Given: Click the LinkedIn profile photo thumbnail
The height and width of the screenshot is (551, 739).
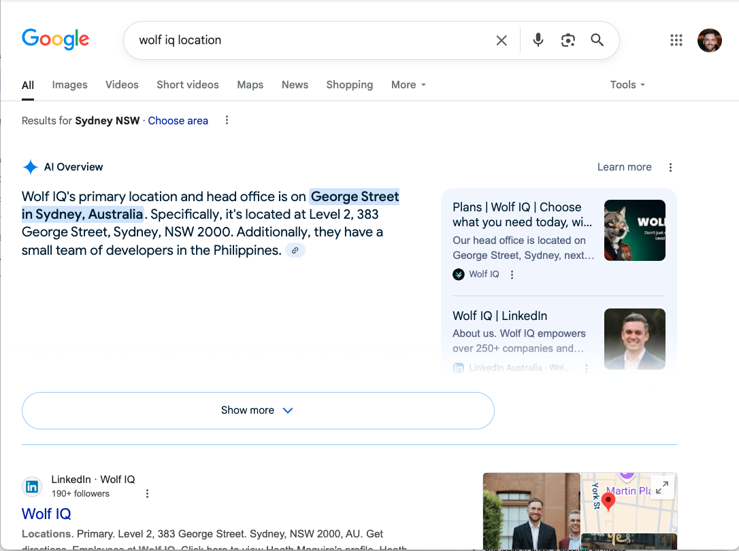Looking at the screenshot, I should (635, 339).
